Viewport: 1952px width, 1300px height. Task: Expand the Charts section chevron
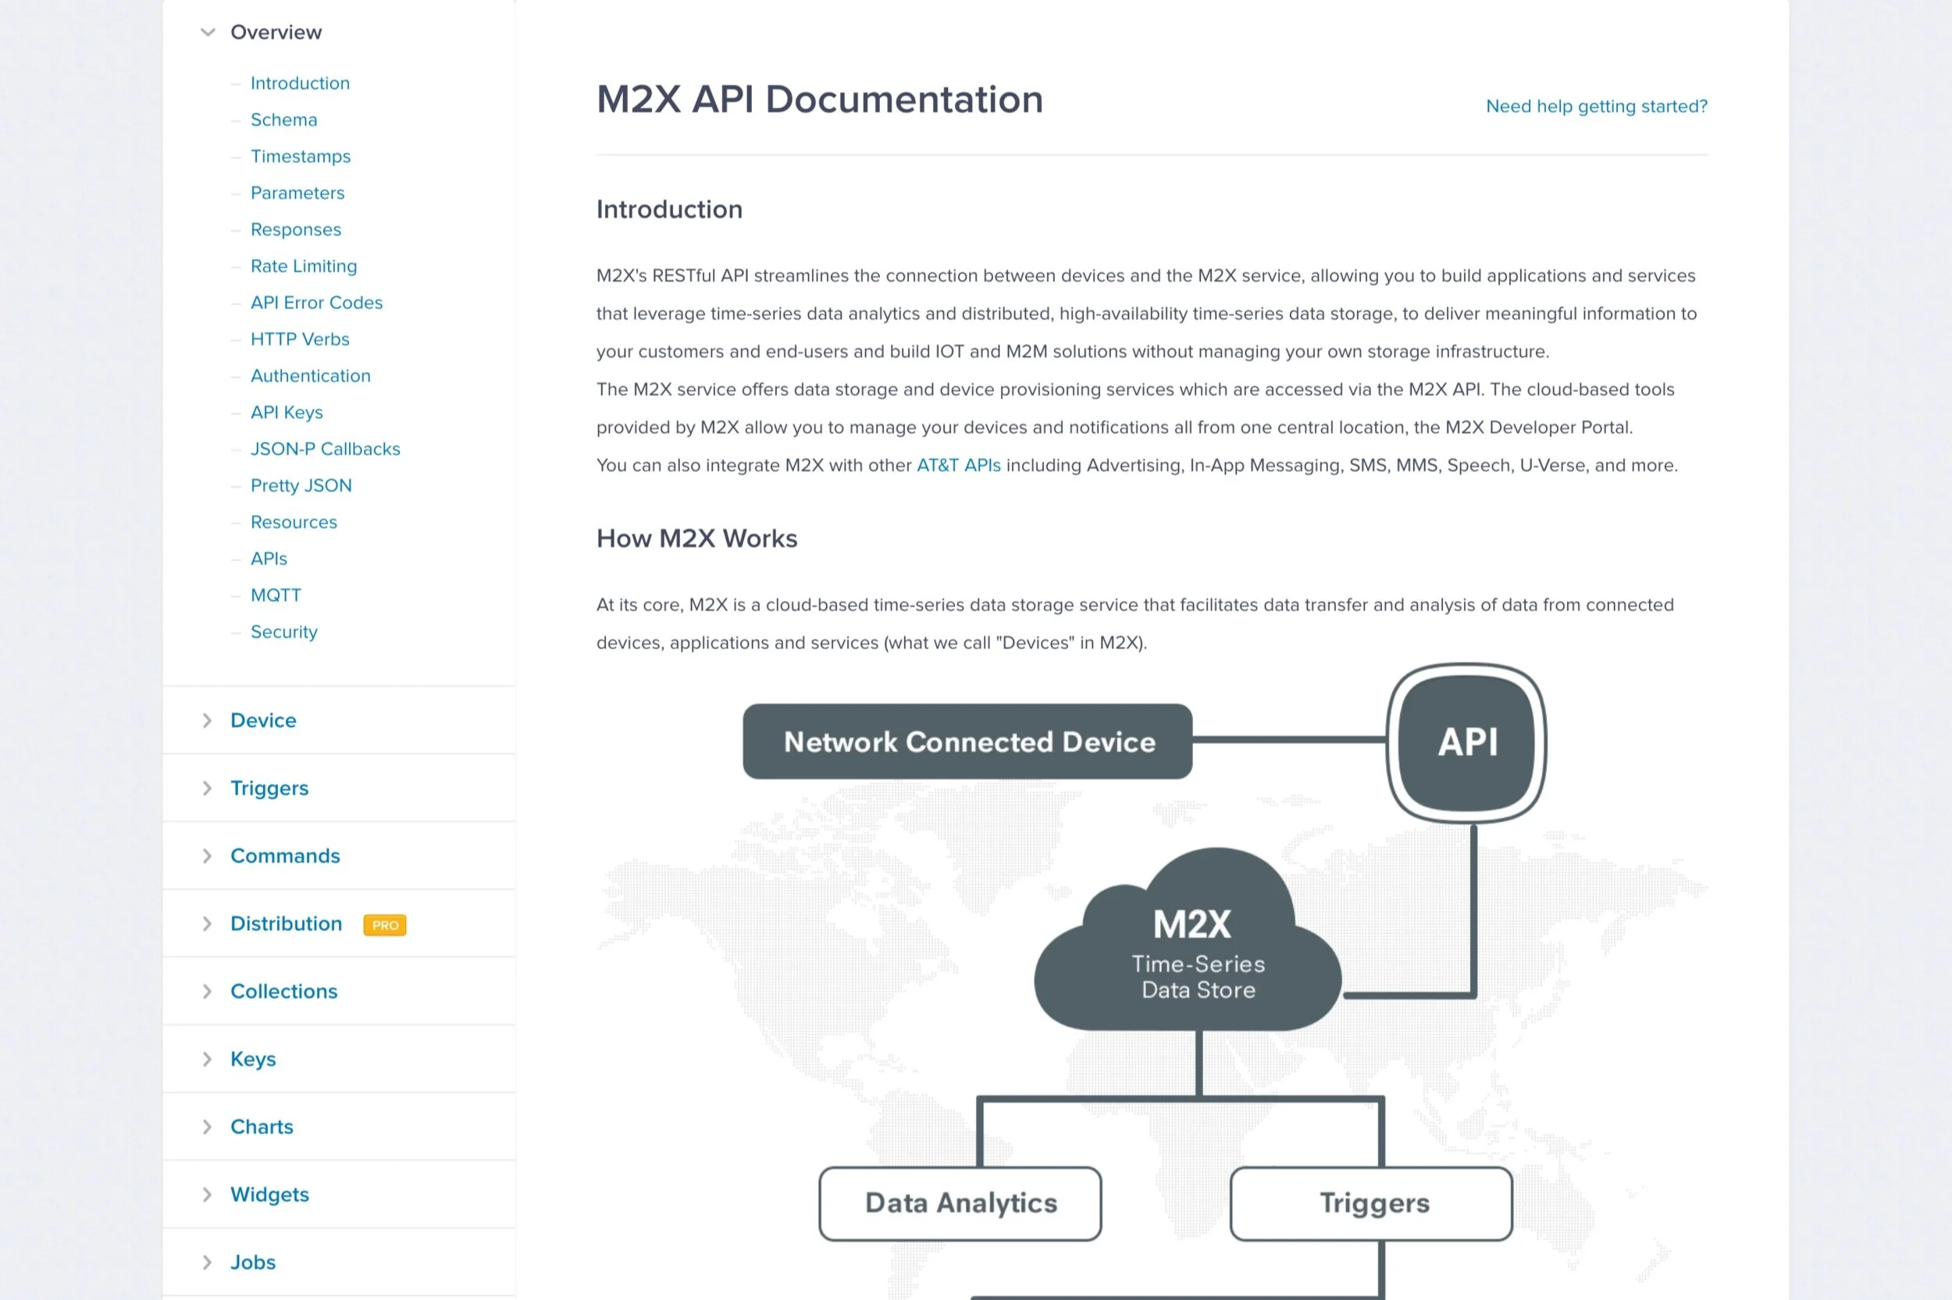208,1128
